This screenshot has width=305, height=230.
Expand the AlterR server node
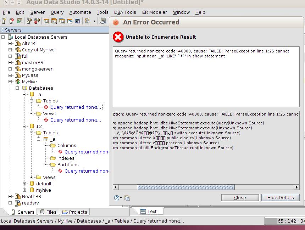pyautogui.click(x=10, y=43)
